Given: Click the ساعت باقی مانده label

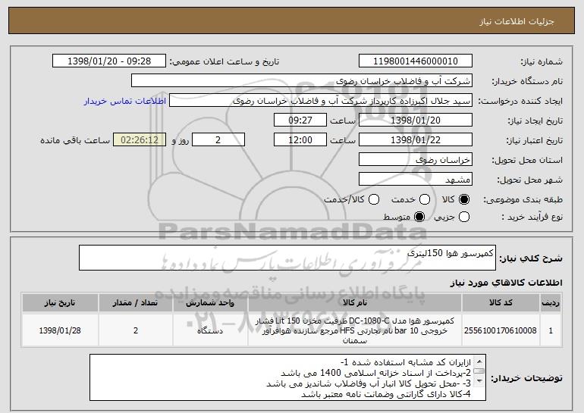Looking at the screenshot, I should coord(75,140).
